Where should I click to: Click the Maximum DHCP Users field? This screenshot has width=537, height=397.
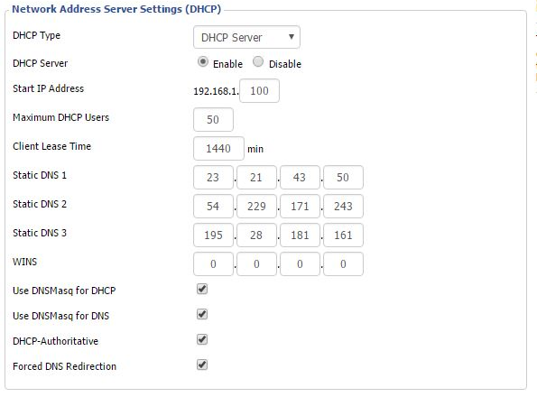coord(213,119)
